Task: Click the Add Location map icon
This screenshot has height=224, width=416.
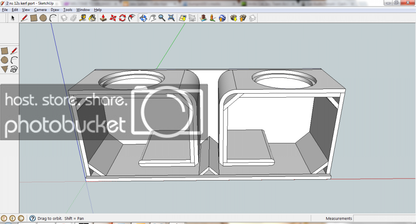Action: click(182, 18)
